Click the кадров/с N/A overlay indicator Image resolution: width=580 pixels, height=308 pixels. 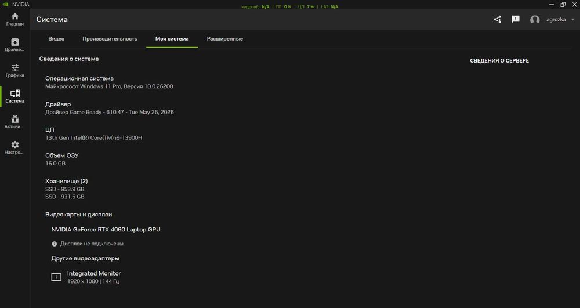255,6
